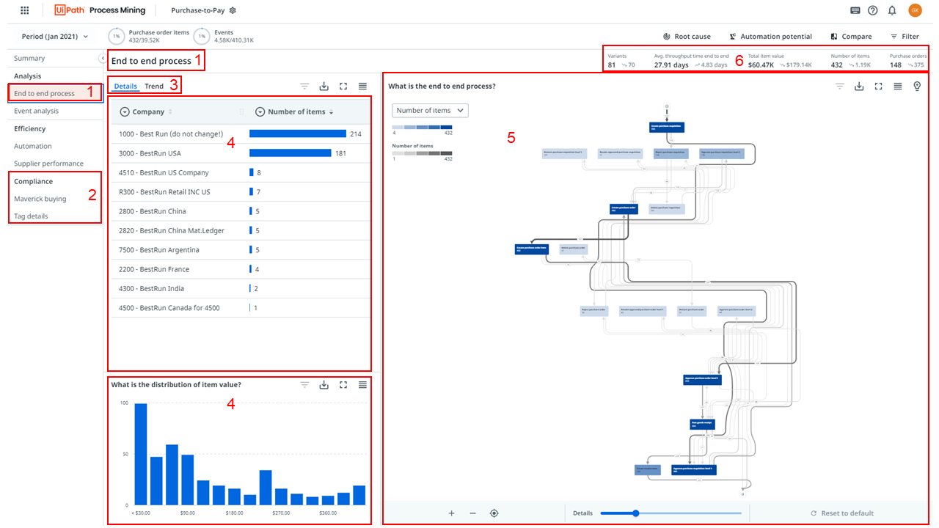939x528 pixels.
Task: Open the distribution chart options menu
Action: click(362, 384)
